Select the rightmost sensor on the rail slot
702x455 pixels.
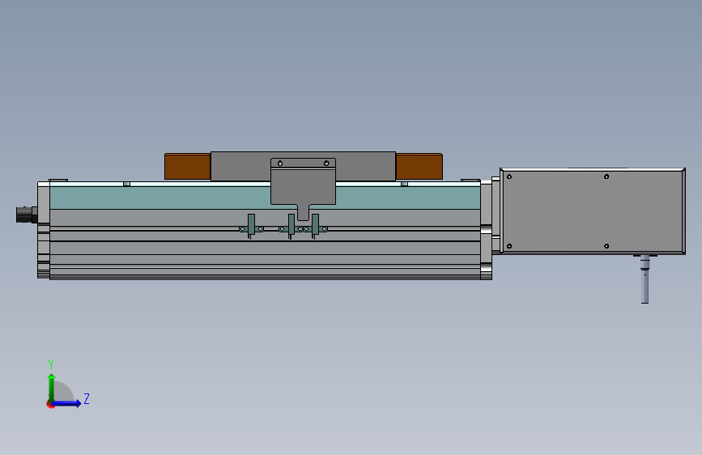click(x=315, y=226)
